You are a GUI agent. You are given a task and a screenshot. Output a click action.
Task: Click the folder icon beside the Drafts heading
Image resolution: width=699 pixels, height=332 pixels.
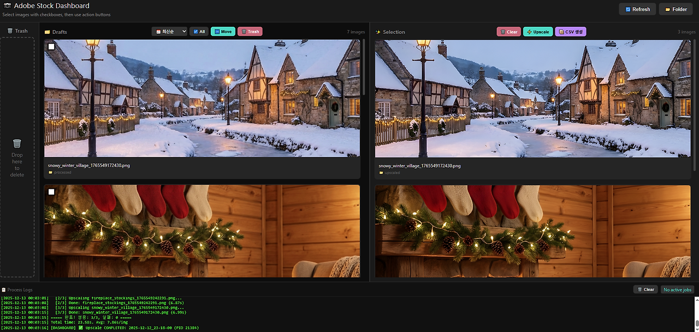(48, 31)
